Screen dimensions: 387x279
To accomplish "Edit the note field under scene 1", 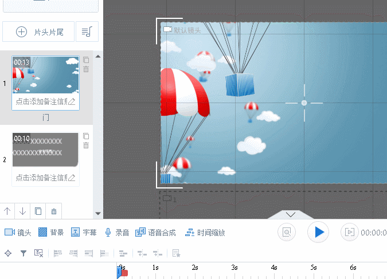I will coord(46,101).
